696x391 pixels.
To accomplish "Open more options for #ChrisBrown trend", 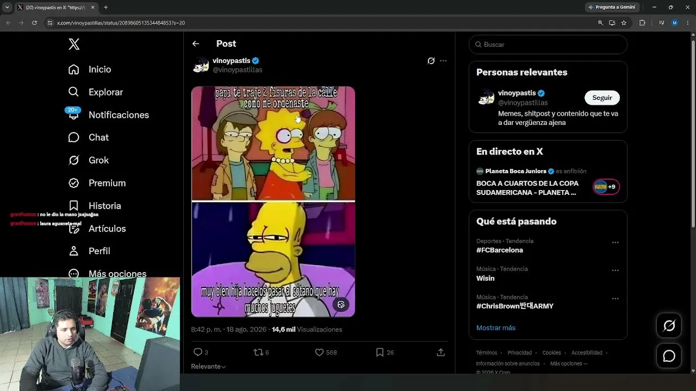I will point(615,299).
